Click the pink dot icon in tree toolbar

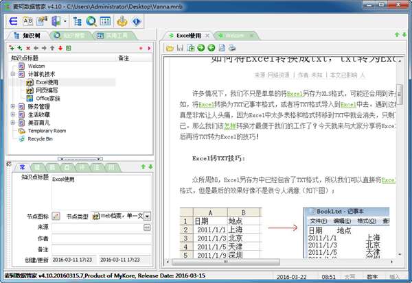(x=141, y=48)
